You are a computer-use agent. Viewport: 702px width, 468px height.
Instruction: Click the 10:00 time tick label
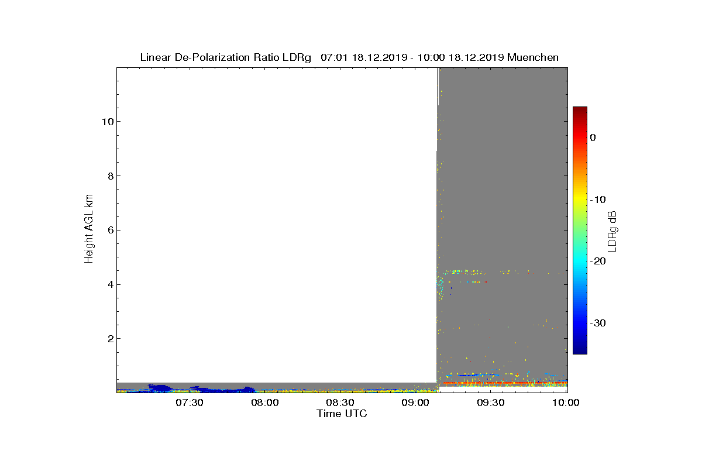coord(566,403)
